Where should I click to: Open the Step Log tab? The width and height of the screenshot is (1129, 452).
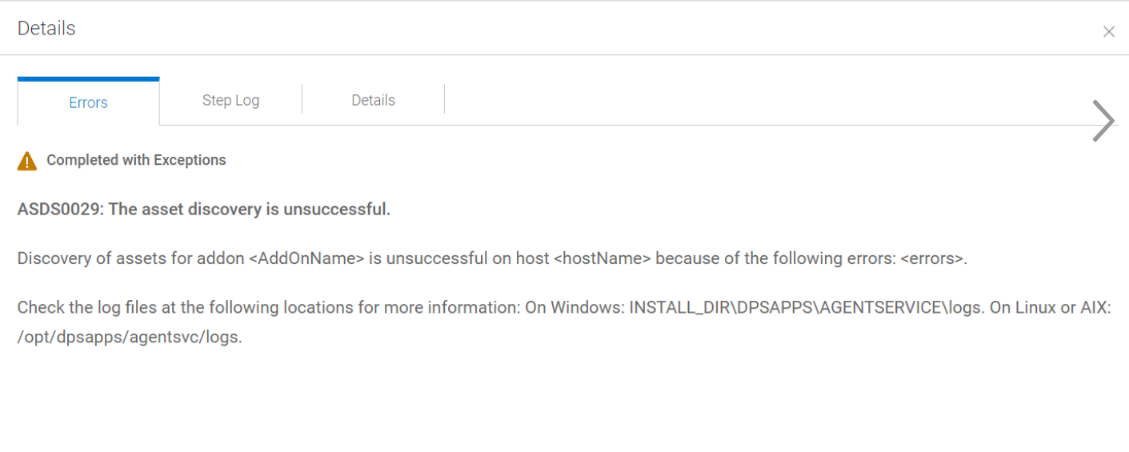(230, 101)
